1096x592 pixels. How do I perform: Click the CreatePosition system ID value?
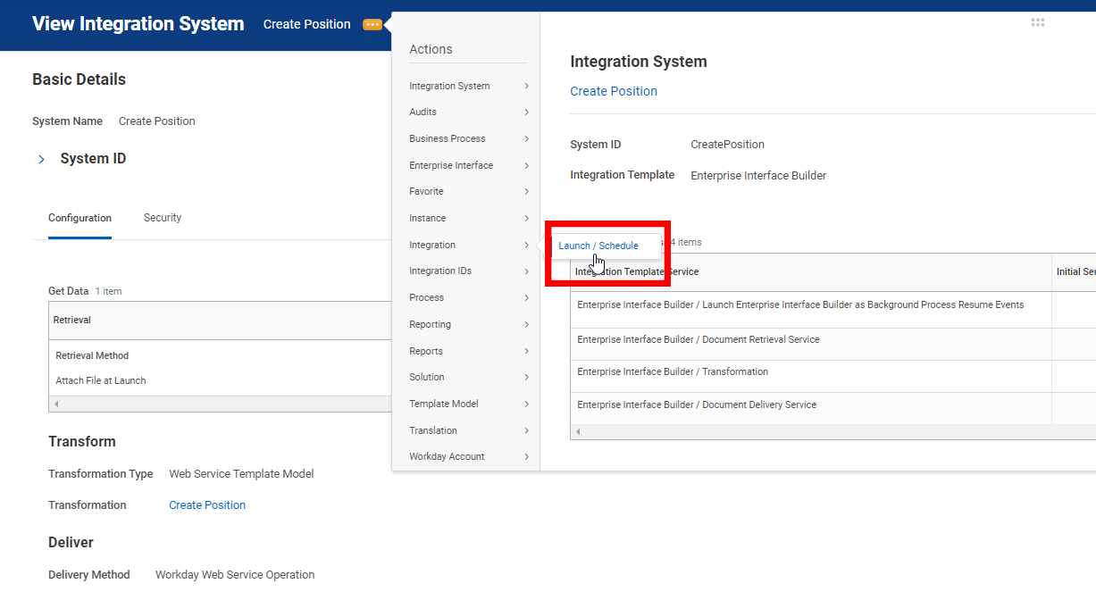(x=727, y=145)
